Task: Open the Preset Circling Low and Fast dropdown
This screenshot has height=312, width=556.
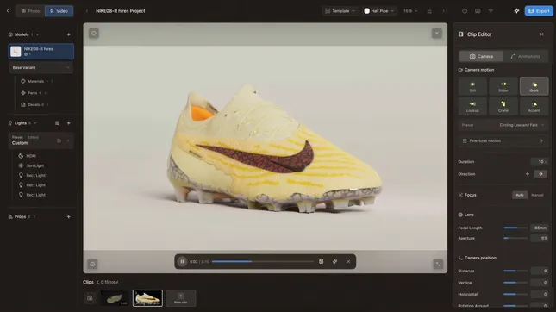Action: coord(503,125)
